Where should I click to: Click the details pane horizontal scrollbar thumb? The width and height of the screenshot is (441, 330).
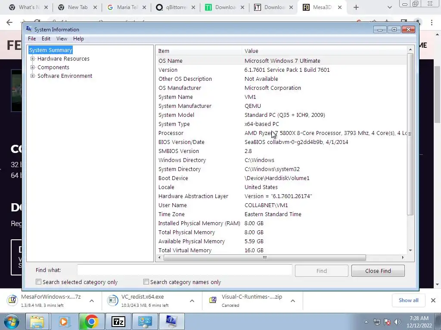[x=265, y=258]
